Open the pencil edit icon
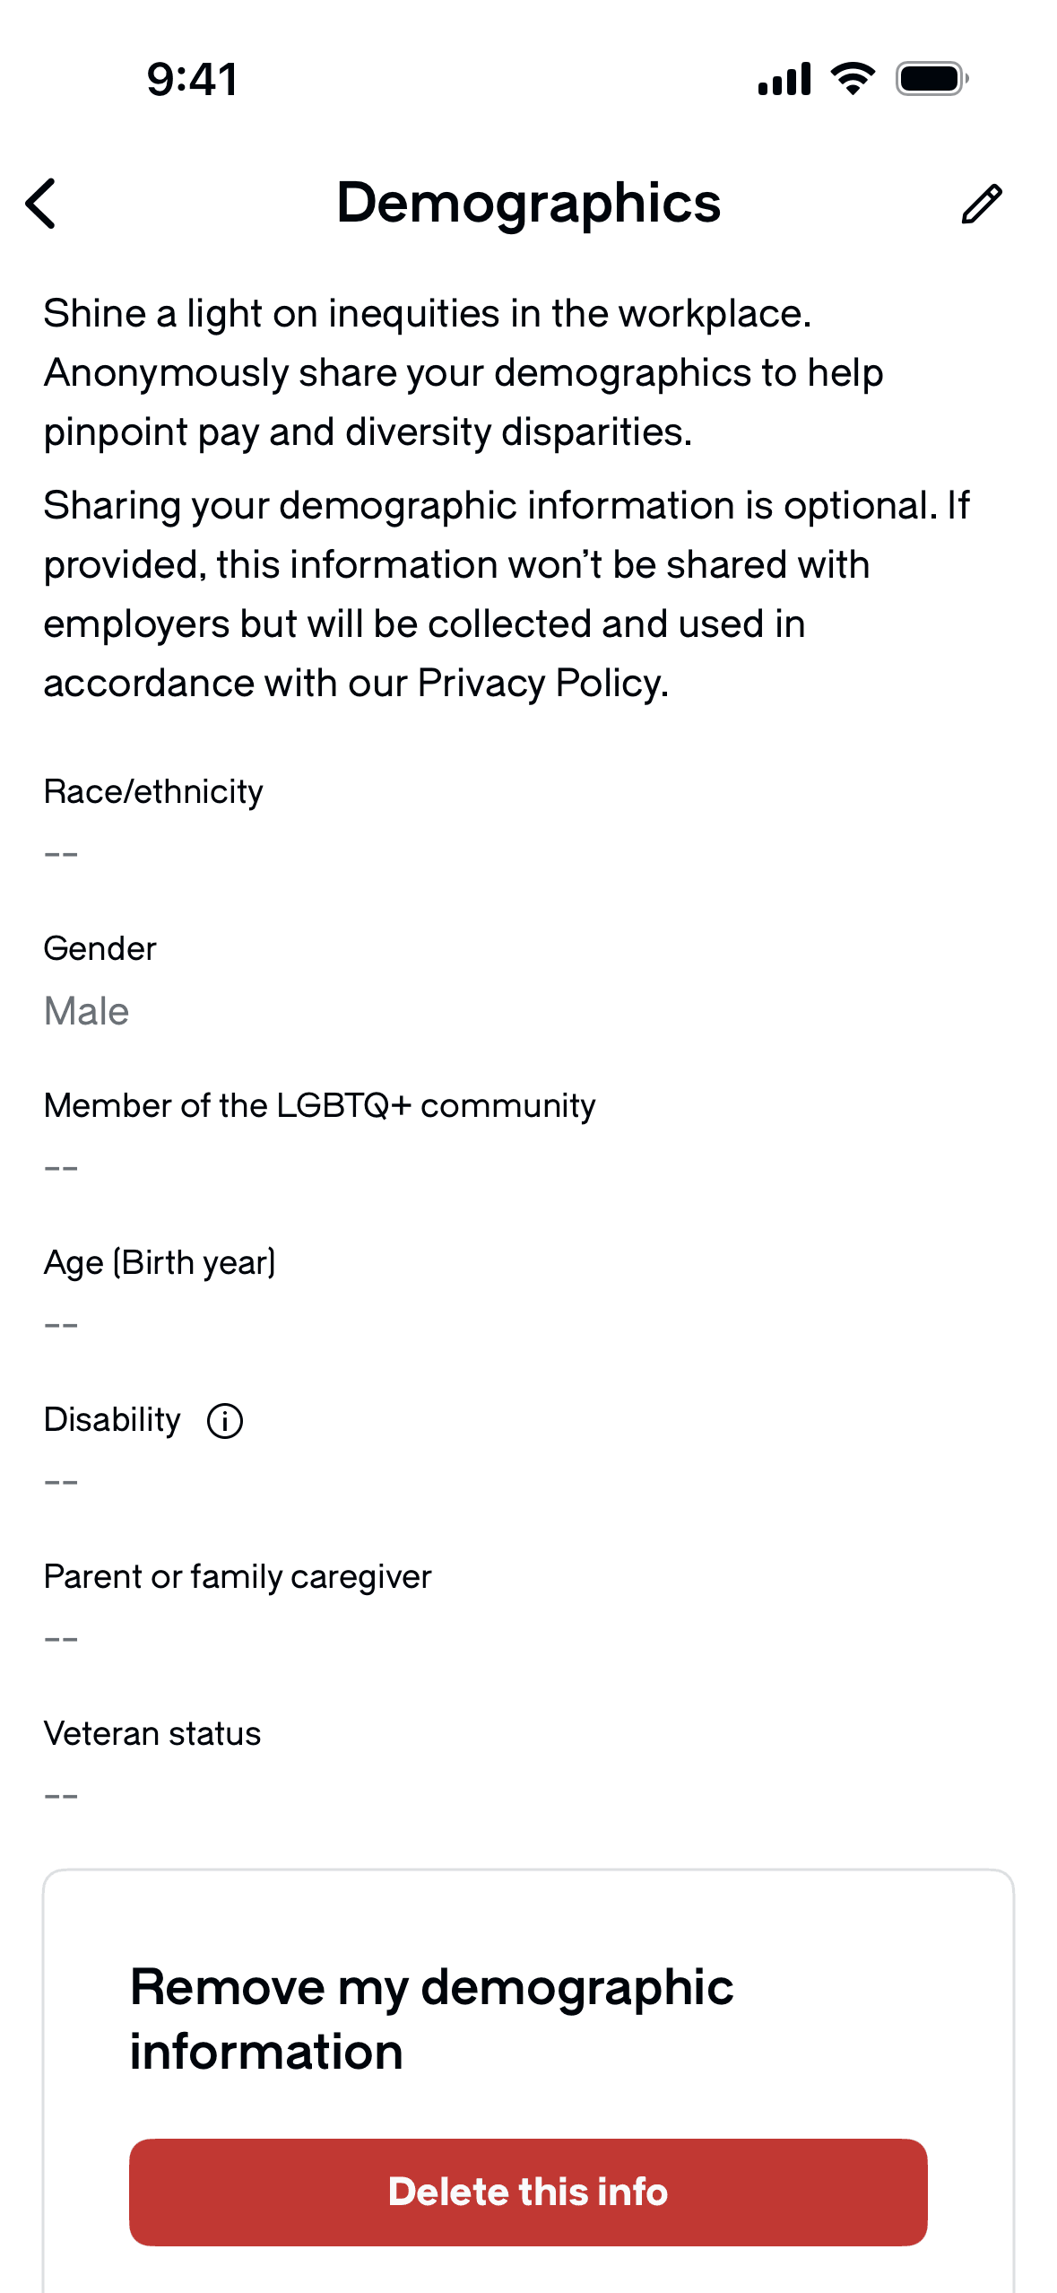The width and height of the screenshot is (1057, 2293). [982, 204]
